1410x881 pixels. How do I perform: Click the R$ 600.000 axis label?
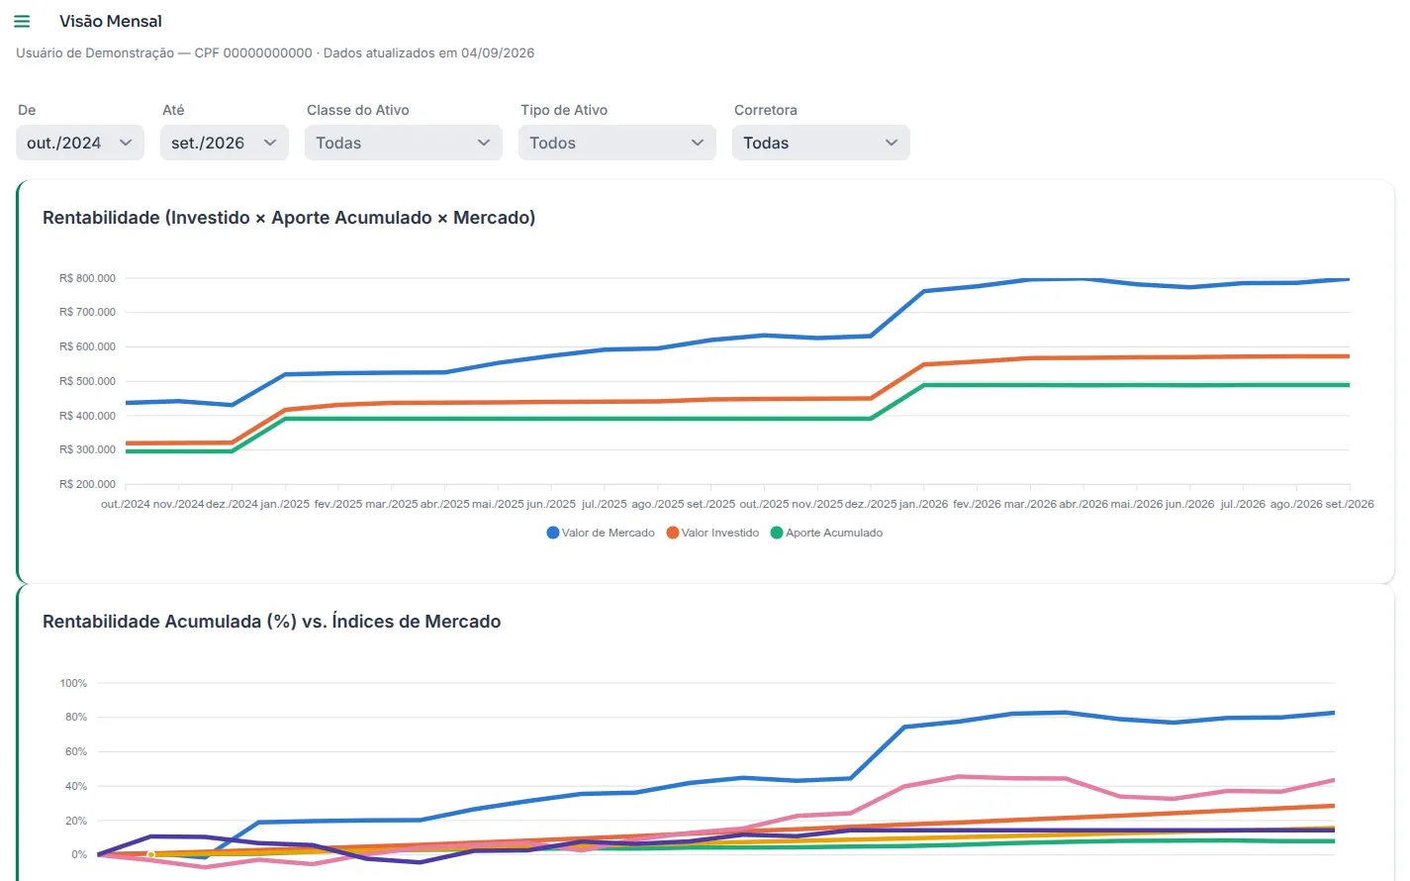coord(87,346)
